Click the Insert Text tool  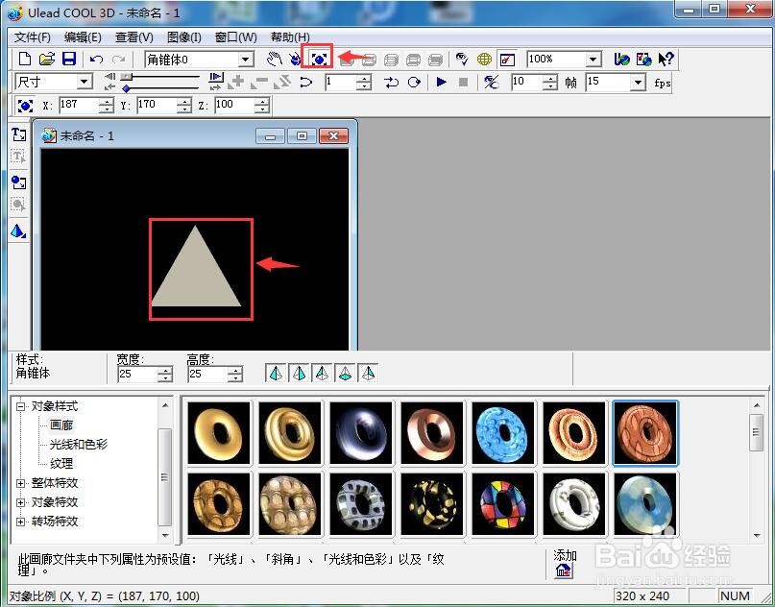(19, 134)
